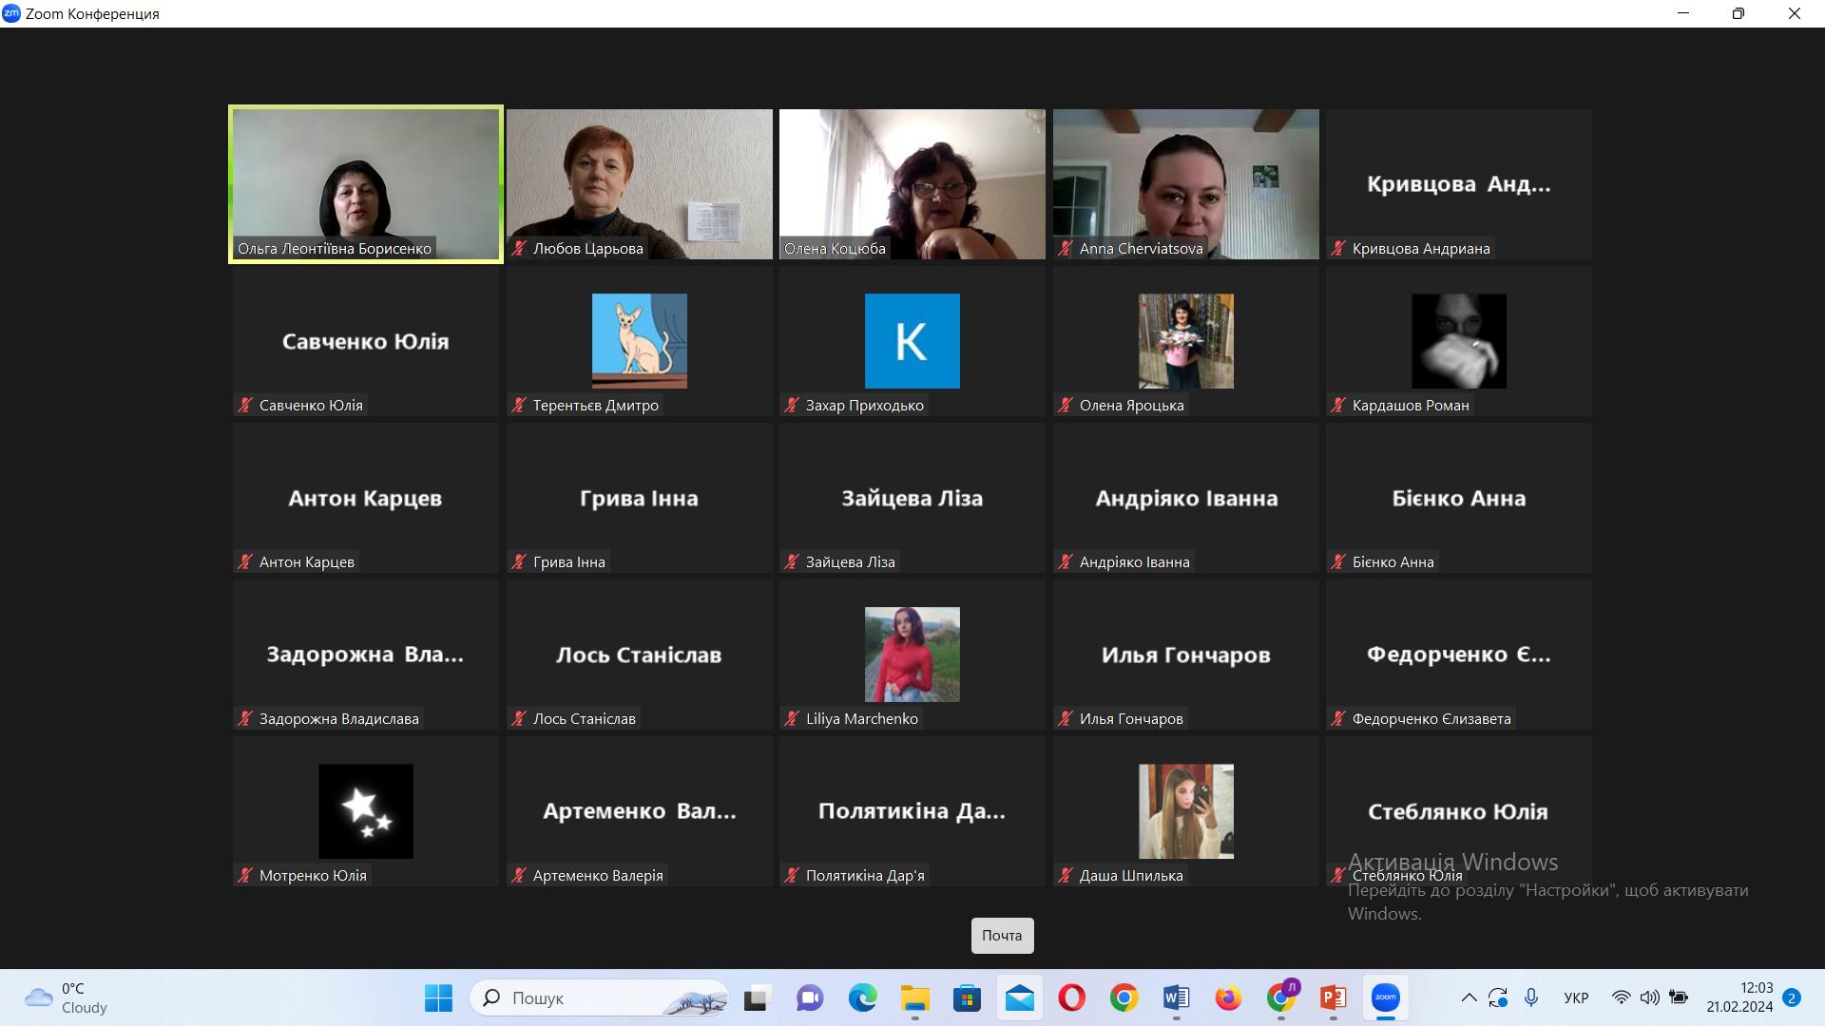This screenshot has width=1825, height=1026.
Task: Switch to PowerPoint in taskbar
Action: click(x=1333, y=997)
